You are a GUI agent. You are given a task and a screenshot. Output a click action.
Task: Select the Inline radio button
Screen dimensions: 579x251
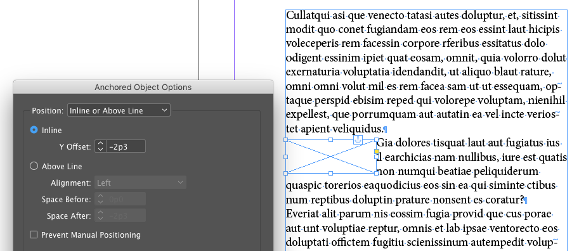(34, 130)
